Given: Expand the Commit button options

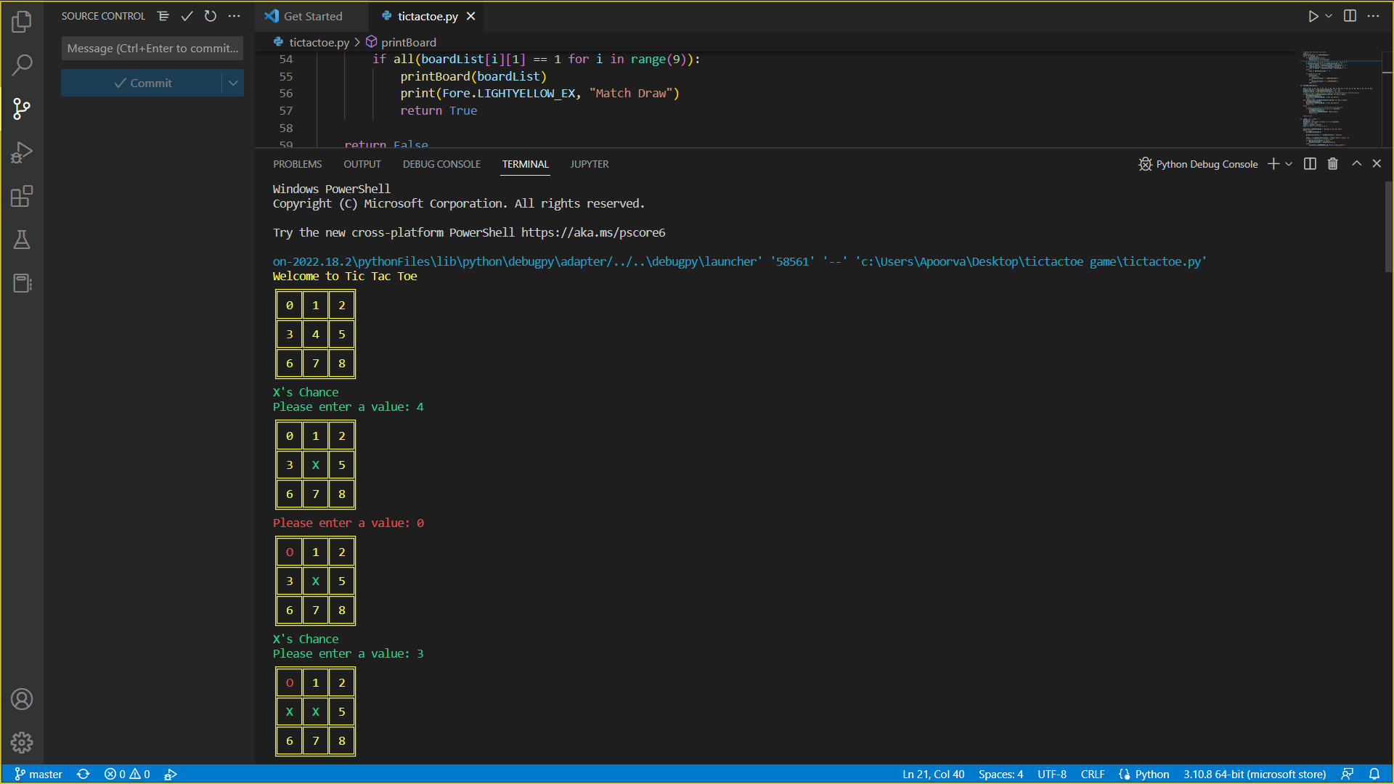Looking at the screenshot, I should coord(233,82).
